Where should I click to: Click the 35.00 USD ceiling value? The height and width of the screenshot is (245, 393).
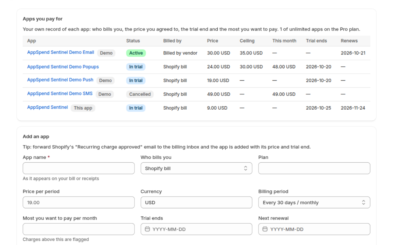[251, 53]
